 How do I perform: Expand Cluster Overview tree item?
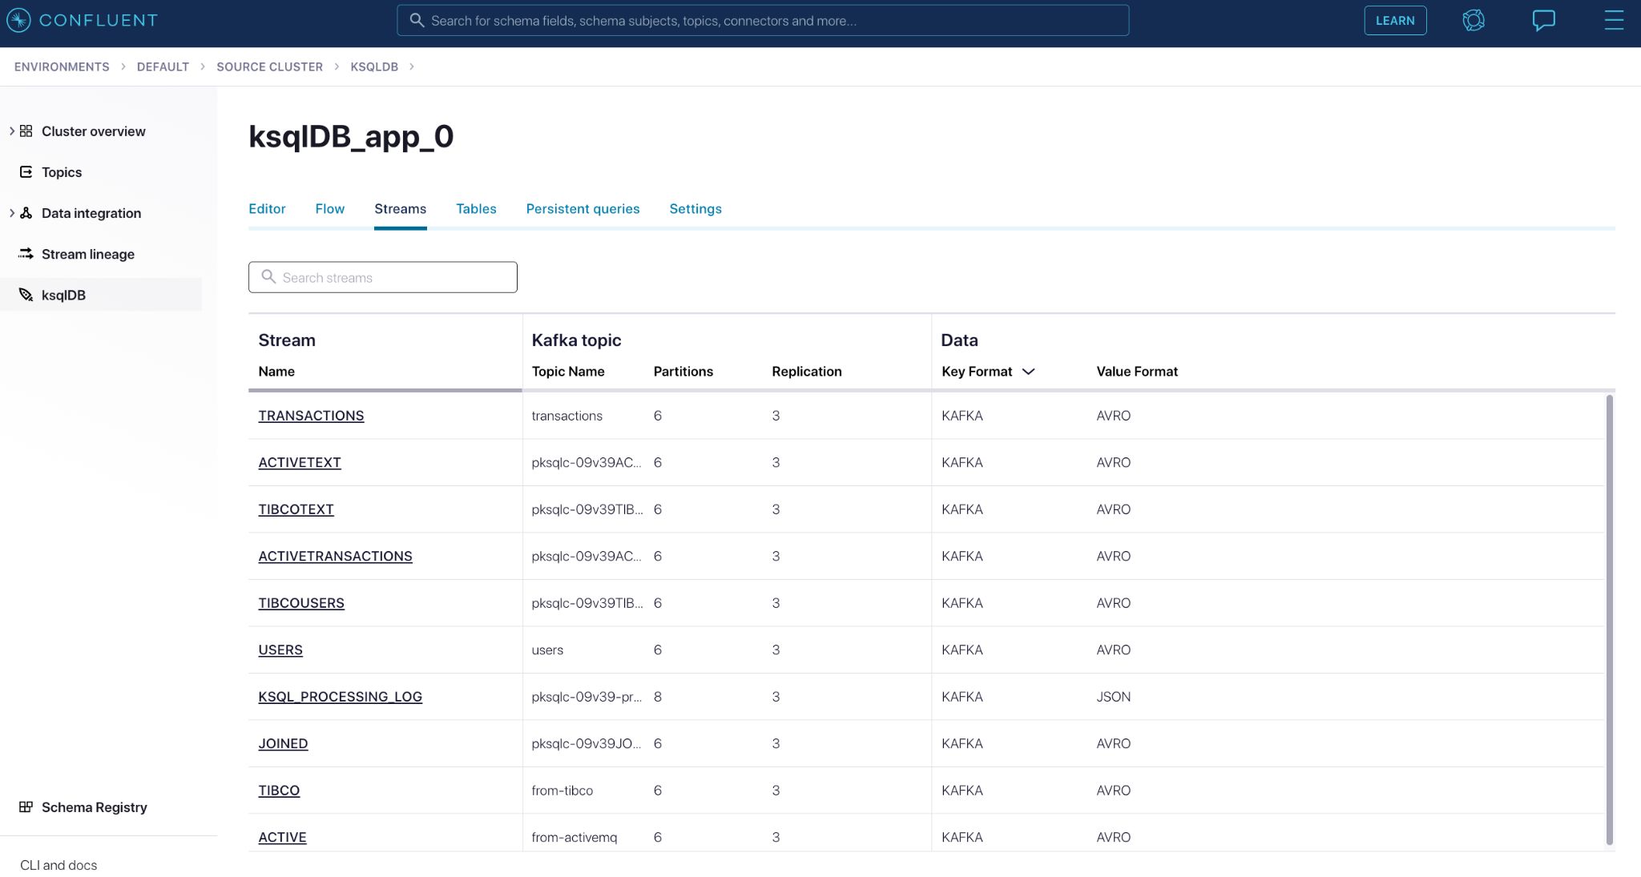[12, 131]
